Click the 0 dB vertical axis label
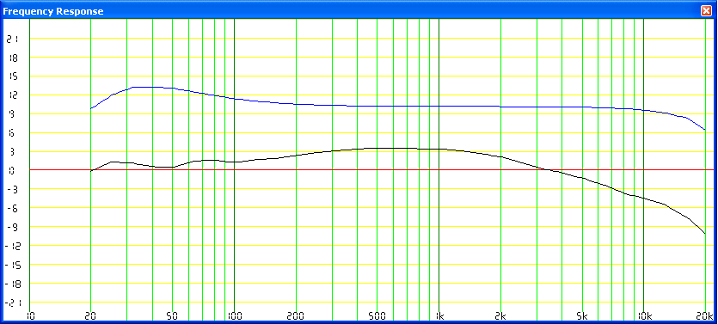Image resolution: width=718 pixels, height=324 pixels. [12, 171]
